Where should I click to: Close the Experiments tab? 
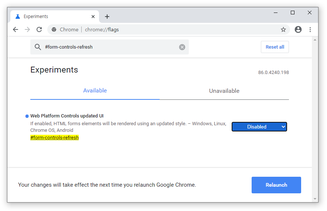[x=93, y=17]
